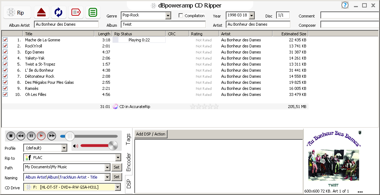Open the Naming dropdown

107,177
